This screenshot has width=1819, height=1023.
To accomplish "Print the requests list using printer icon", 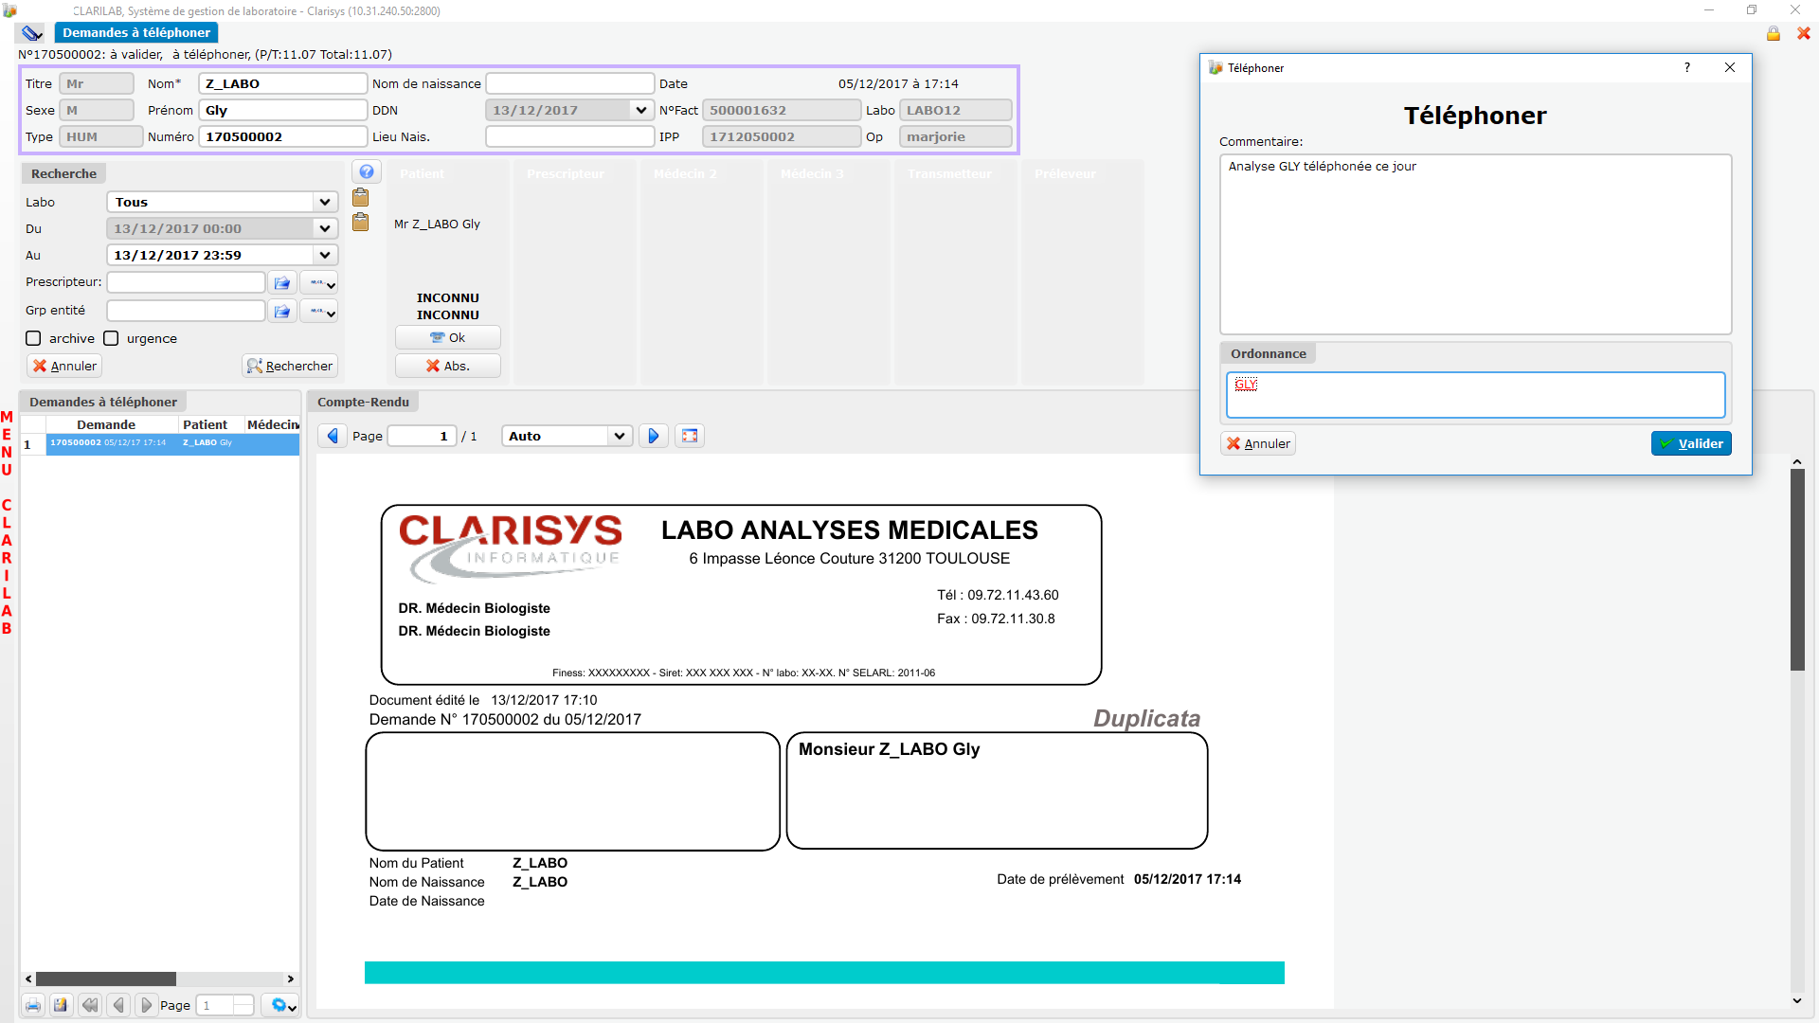I will (33, 1005).
